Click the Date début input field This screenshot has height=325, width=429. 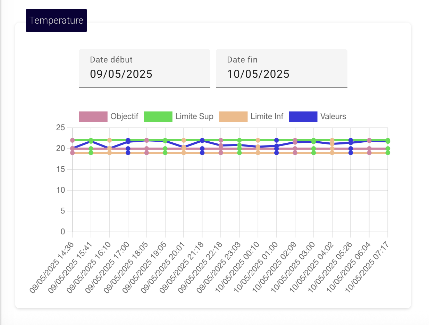click(144, 68)
